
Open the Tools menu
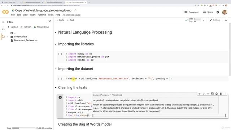click(51, 15)
